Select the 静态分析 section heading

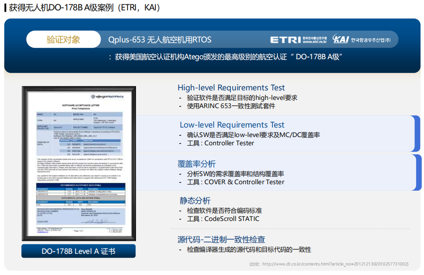(x=195, y=201)
